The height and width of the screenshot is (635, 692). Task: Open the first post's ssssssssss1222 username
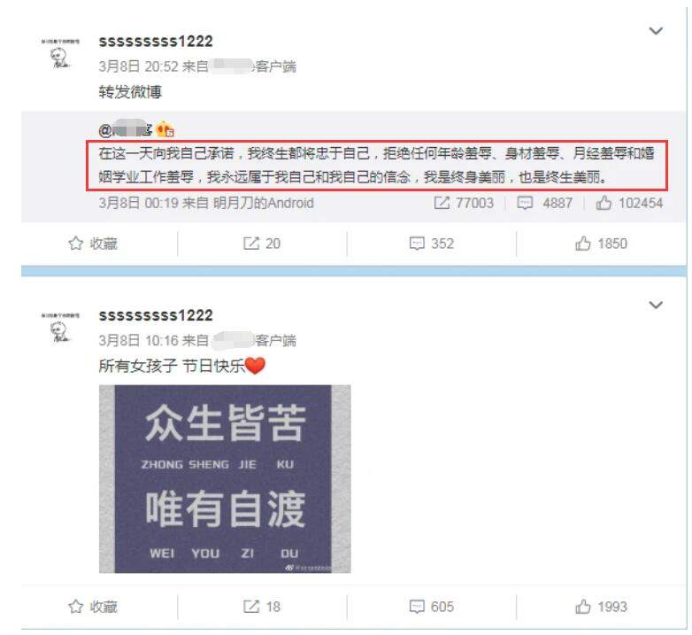point(156,42)
